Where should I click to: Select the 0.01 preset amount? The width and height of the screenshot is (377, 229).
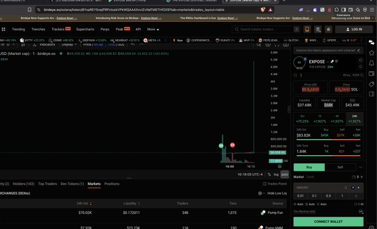click(300, 196)
